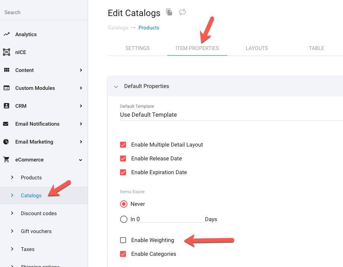
Task: Click the Products breadcrumb link
Action: (149, 28)
